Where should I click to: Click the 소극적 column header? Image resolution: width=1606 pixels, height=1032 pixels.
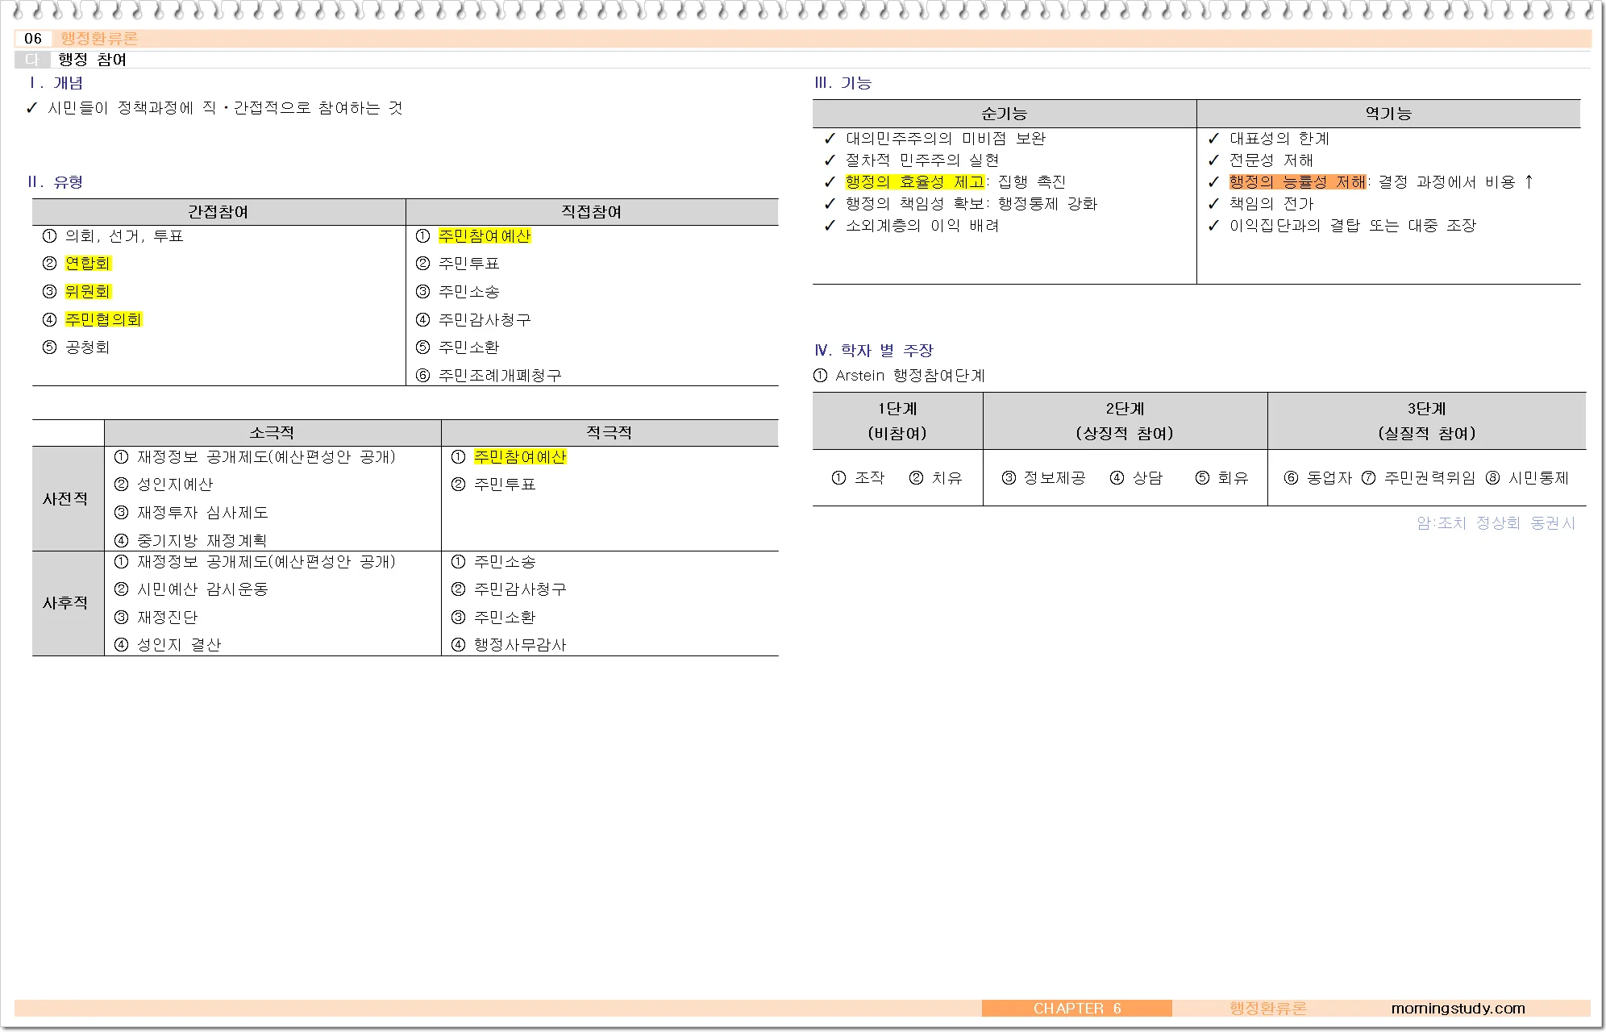coord(273,433)
